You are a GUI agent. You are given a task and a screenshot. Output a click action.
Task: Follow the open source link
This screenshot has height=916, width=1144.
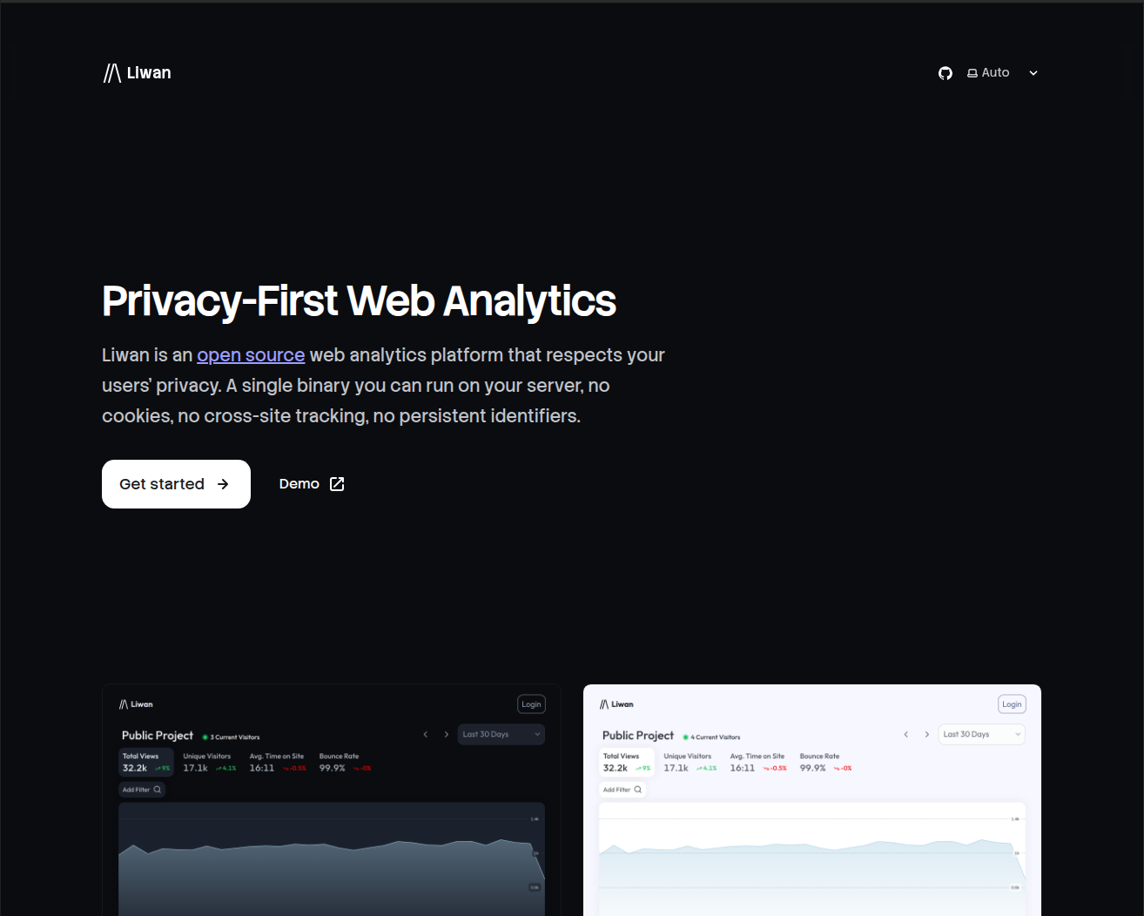(x=251, y=355)
